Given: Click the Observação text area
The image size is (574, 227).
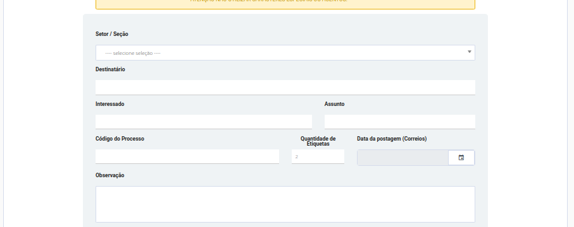Looking at the screenshot, I should pos(285,204).
